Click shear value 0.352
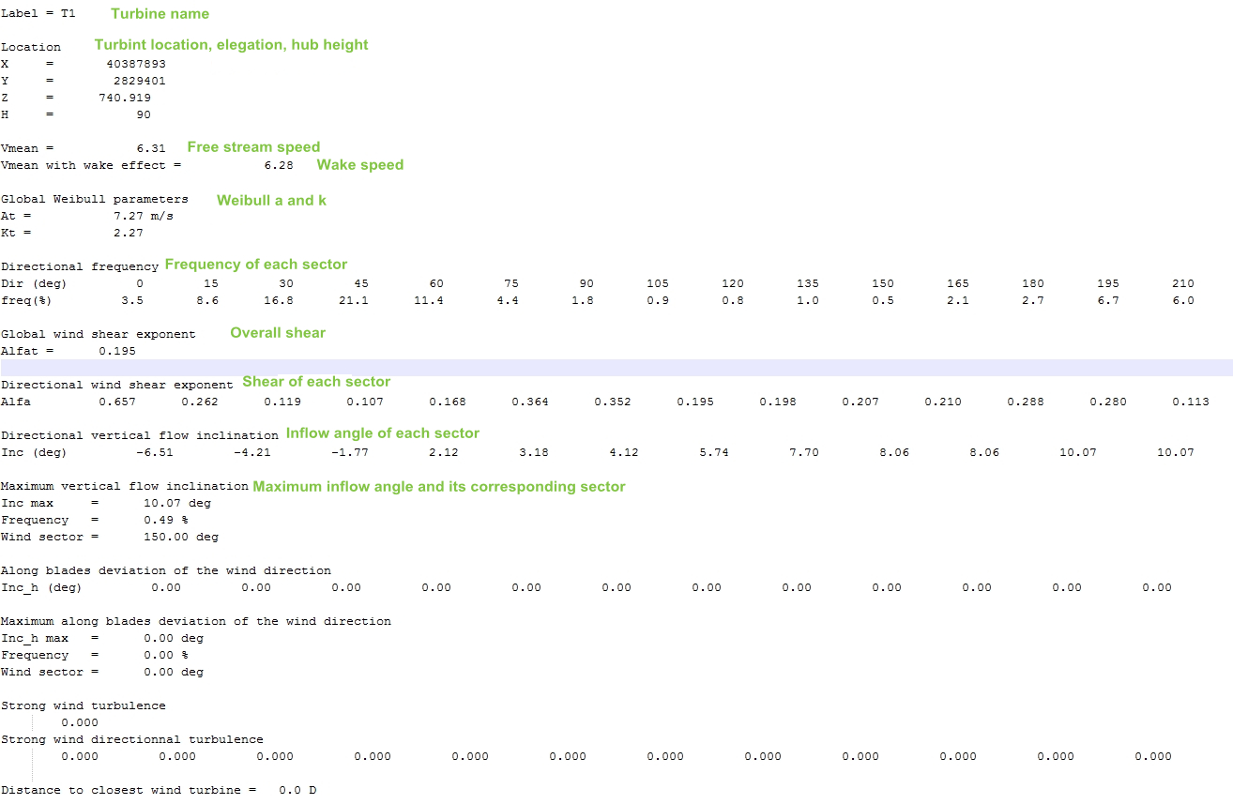The image size is (1233, 804). (x=613, y=402)
